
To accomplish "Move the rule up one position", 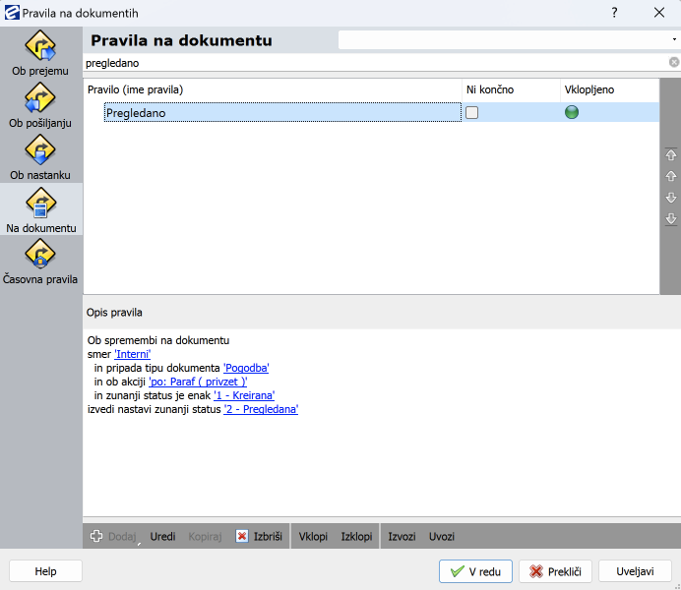I will tap(671, 177).
